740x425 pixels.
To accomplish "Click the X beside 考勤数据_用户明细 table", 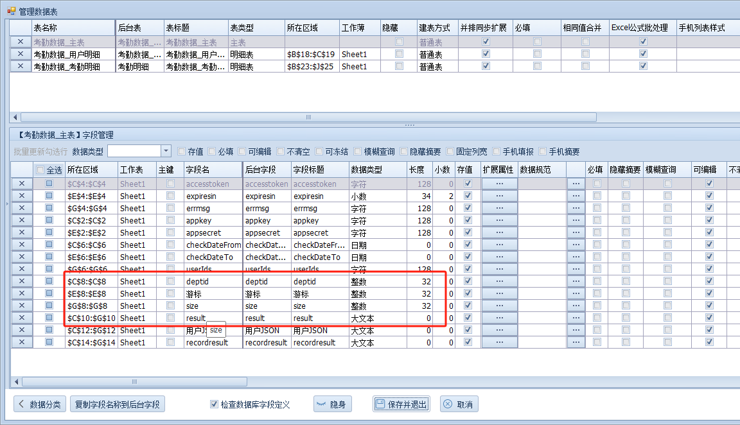I will coord(21,54).
